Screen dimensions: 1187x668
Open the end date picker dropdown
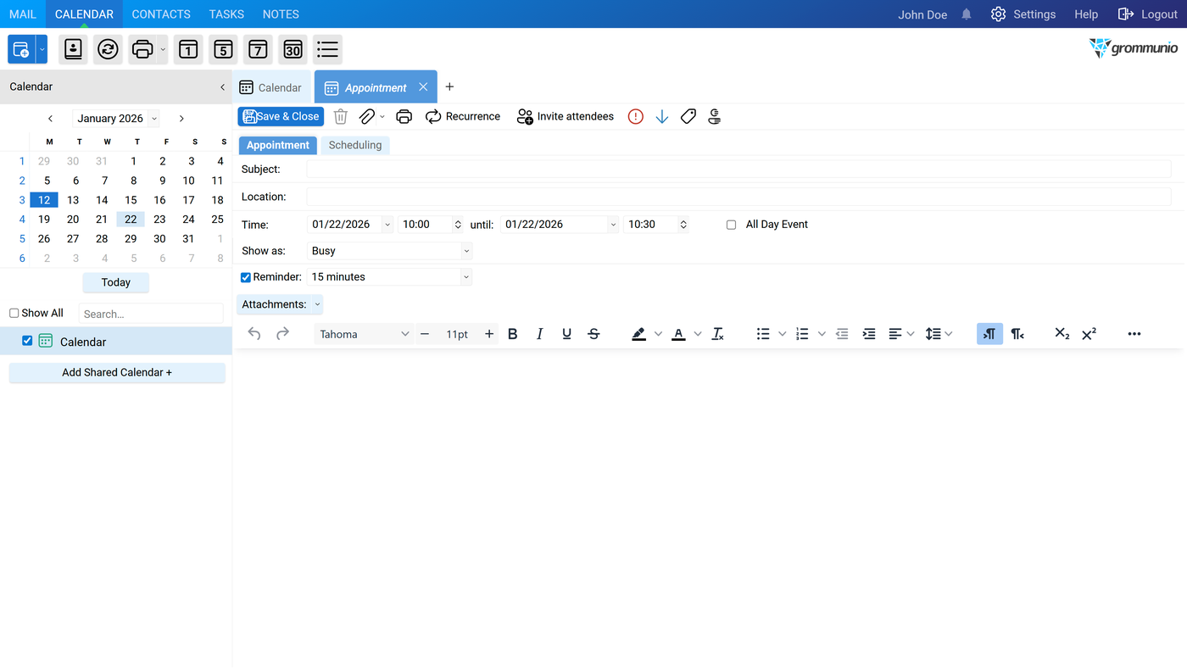click(x=613, y=225)
